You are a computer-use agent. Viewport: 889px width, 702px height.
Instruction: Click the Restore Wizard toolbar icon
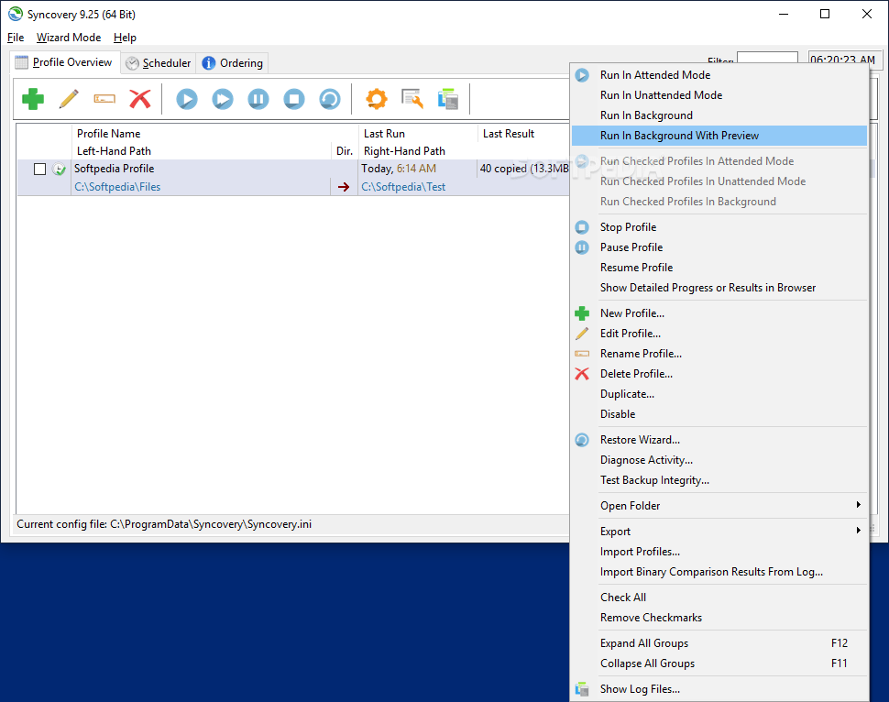point(329,99)
